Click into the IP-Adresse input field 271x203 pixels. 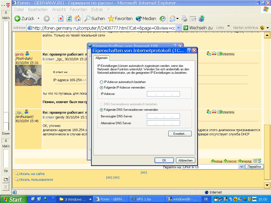point(163,94)
